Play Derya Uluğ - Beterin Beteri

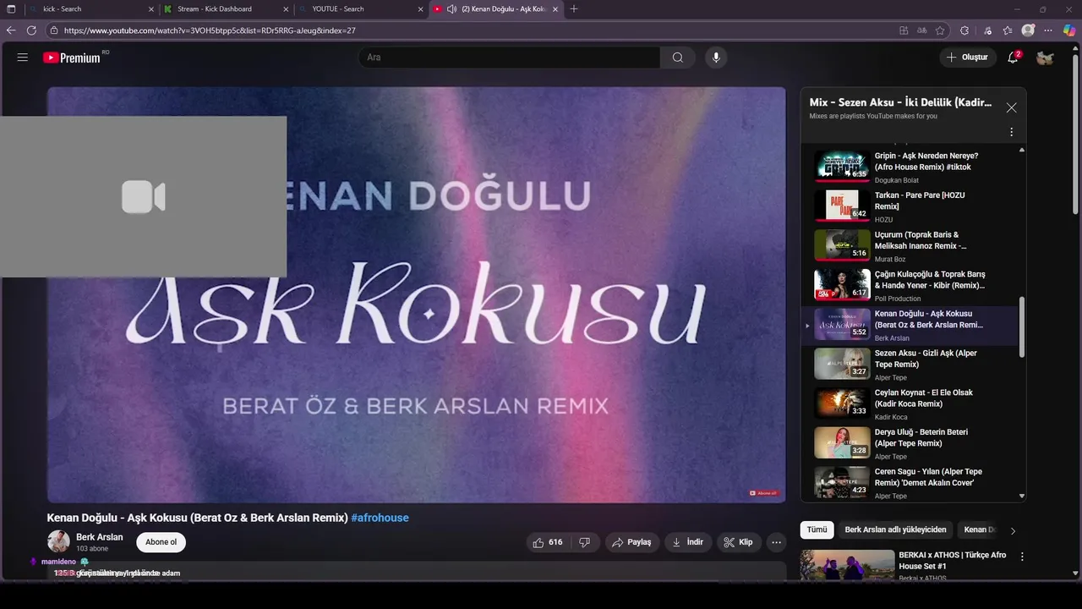(x=909, y=443)
